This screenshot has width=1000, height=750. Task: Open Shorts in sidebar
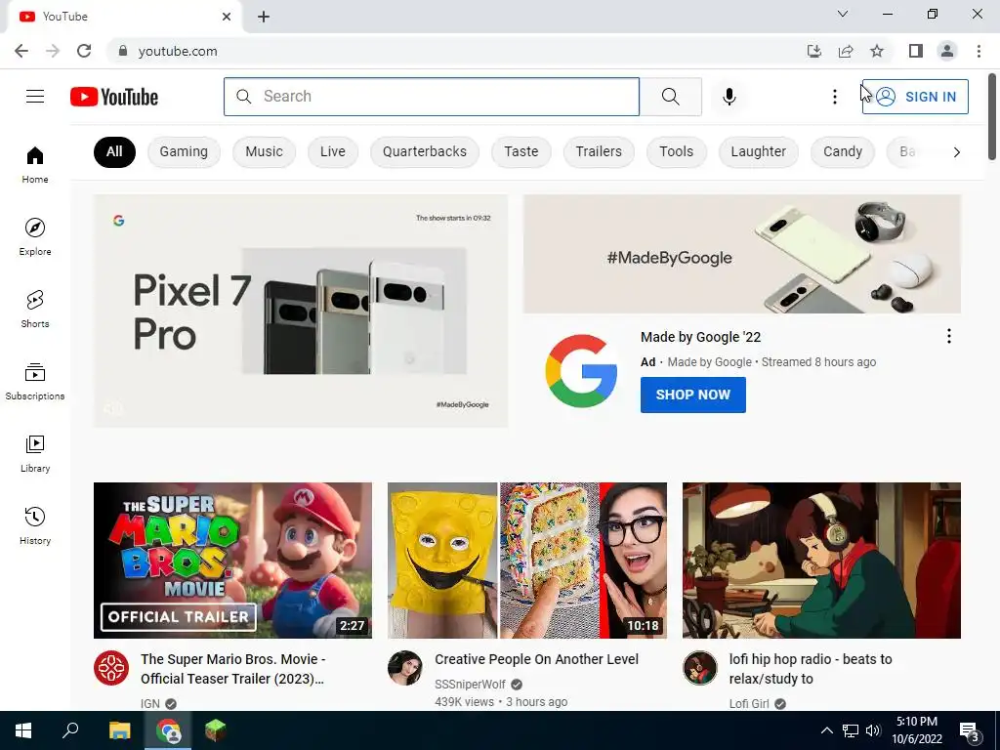coord(35,310)
